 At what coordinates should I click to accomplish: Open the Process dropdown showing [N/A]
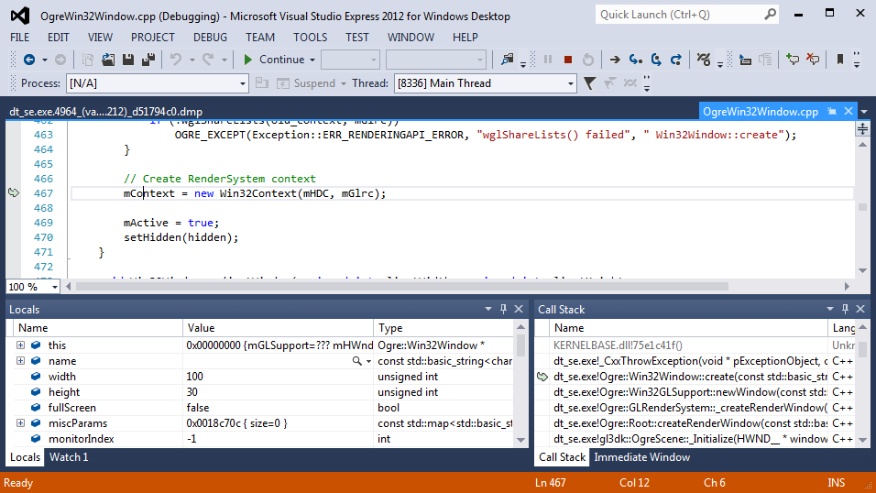tap(243, 83)
